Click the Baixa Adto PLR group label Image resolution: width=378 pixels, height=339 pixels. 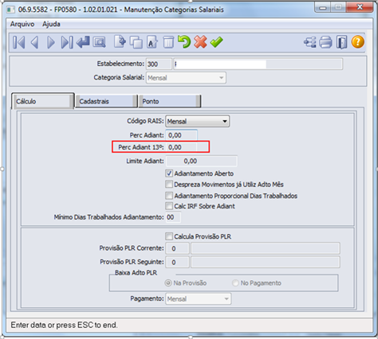pos(136,273)
